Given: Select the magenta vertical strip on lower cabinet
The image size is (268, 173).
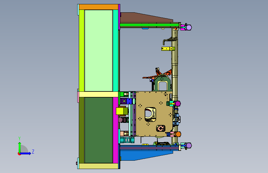Looking at the screenshot, I should [116, 130].
